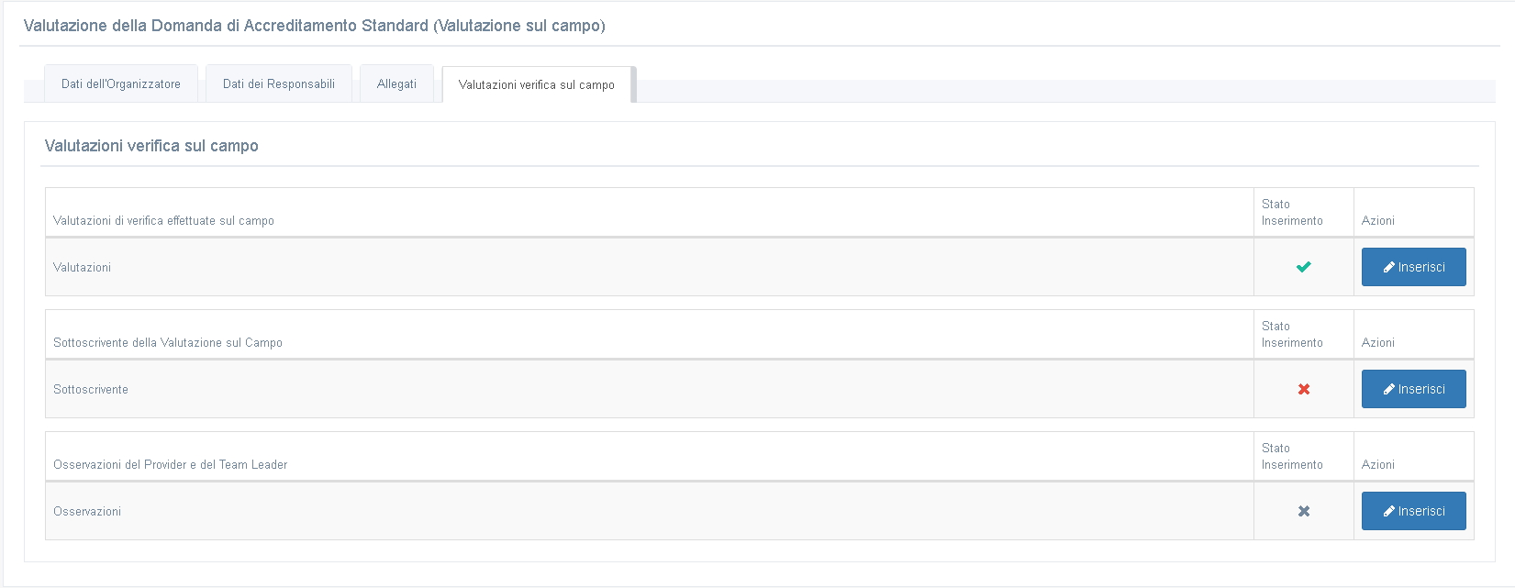Select the Valutazioni verifica sul campo tab
Viewport: 1515px width, 588px height.
(x=537, y=84)
